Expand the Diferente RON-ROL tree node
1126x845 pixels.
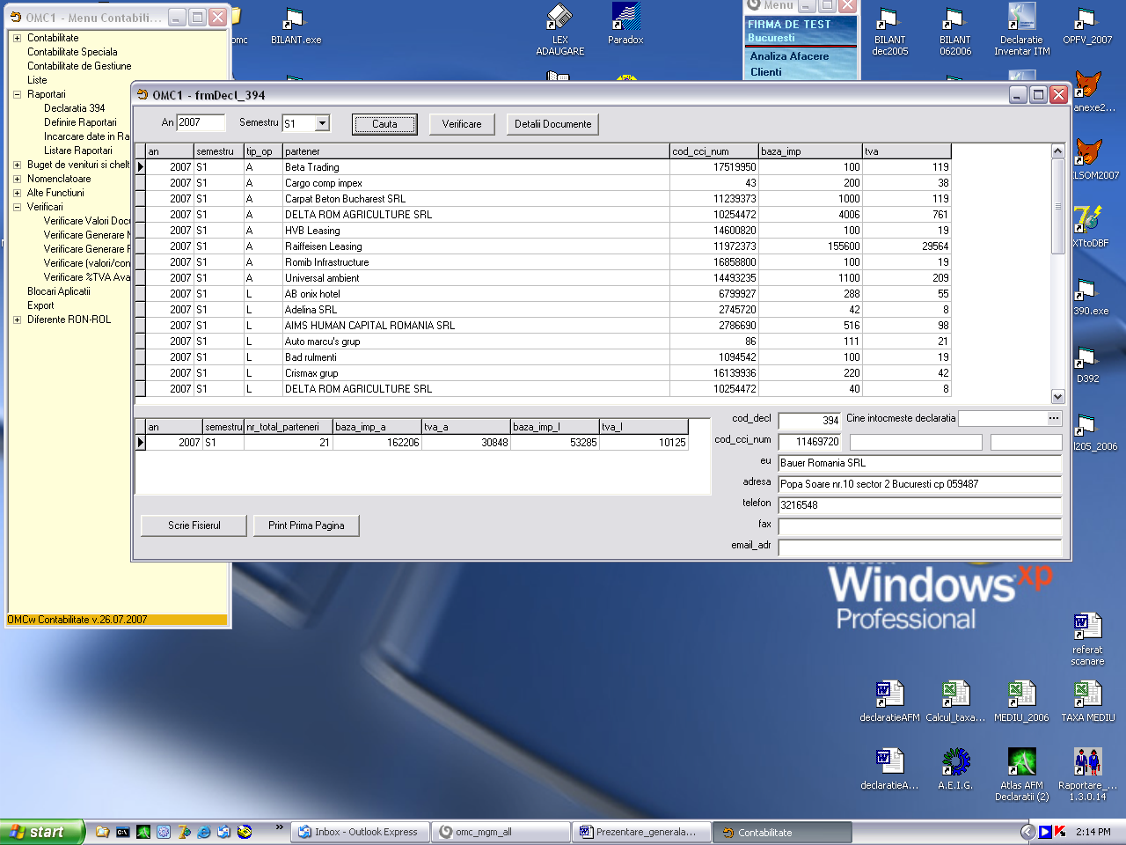(x=17, y=320)
